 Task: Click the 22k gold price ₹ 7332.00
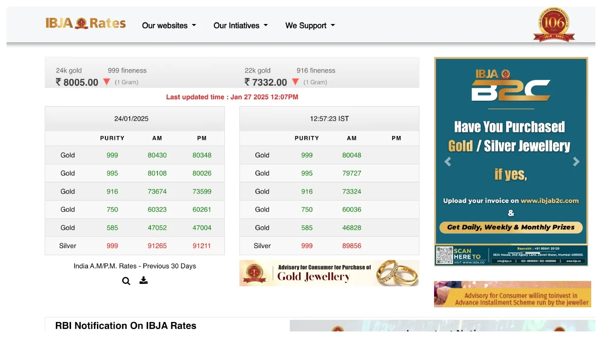coord(266,82)
